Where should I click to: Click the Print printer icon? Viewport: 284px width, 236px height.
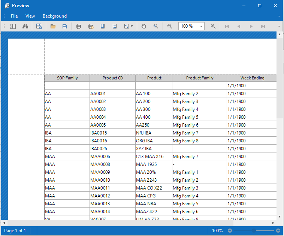point(79,27)
